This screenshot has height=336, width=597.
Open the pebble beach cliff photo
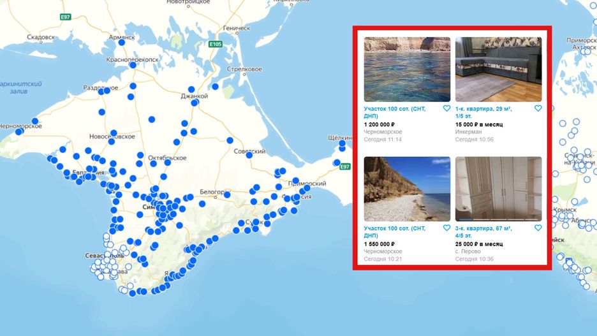pos(407,189)
